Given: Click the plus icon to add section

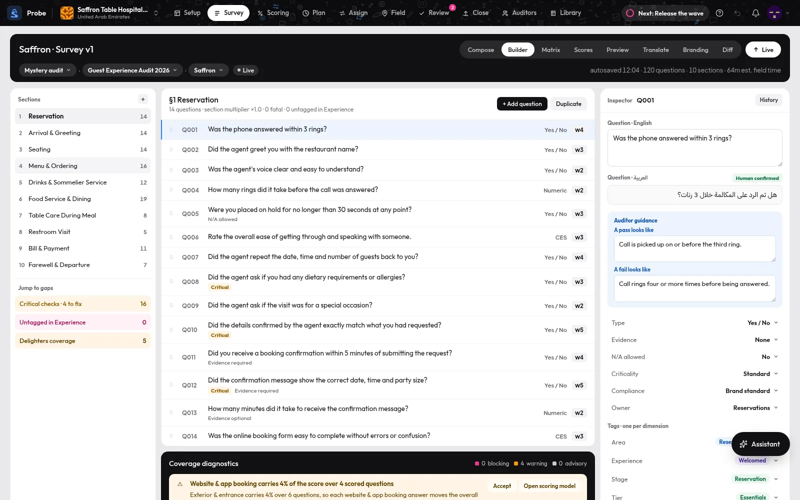Looking at the screenshot, I should (x=143, y=99).
